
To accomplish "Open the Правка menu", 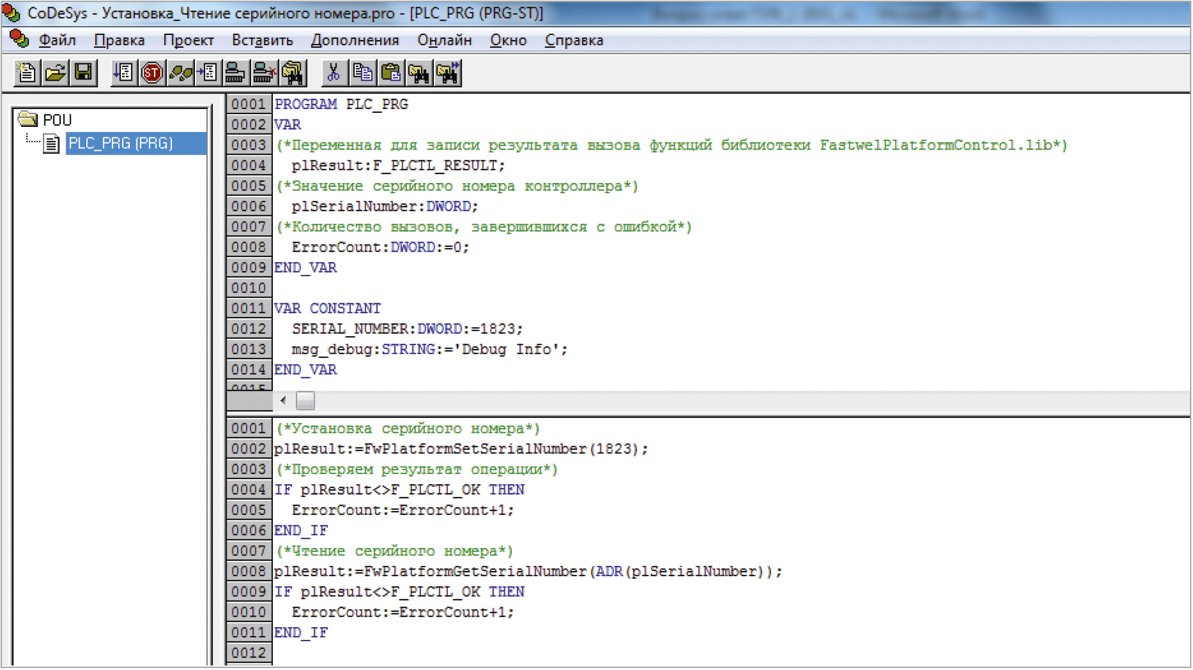I will coord(119,41).
